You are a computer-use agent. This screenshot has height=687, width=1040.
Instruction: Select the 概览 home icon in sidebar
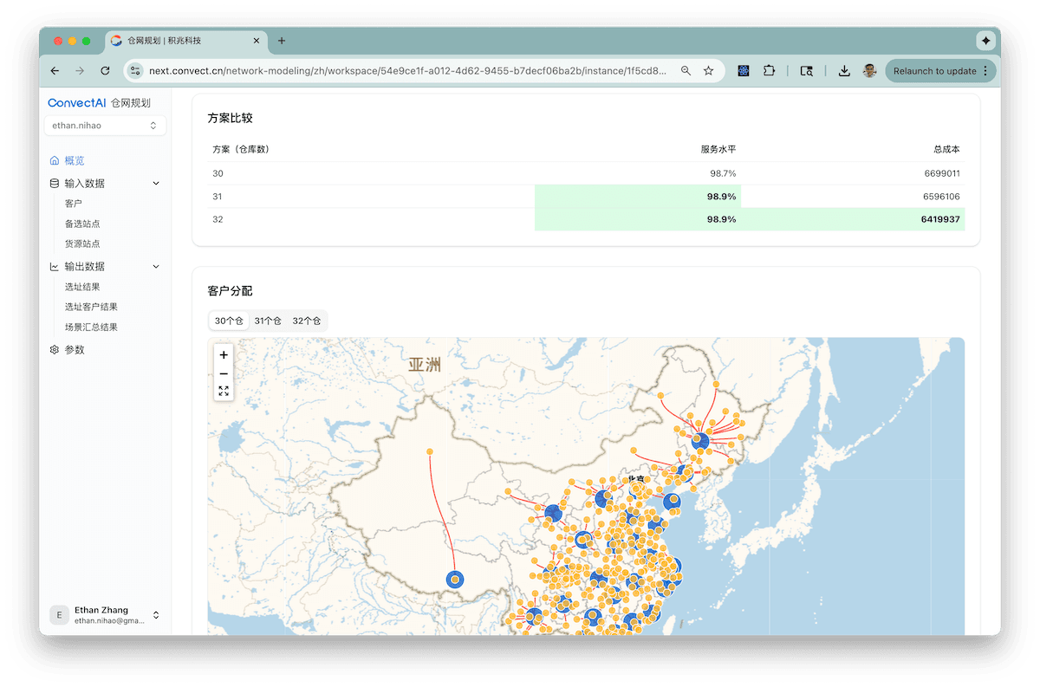[x=53, y=160]
